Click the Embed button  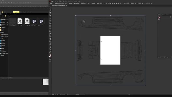(x=70, y=4)
